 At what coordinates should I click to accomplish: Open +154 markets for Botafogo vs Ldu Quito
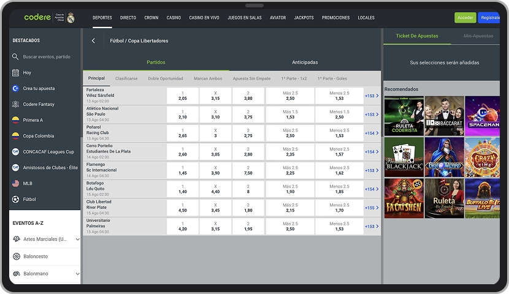pos(372,189)
